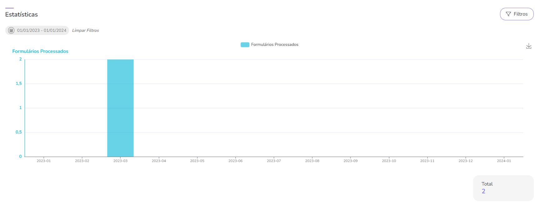Viewport: 540px width, 203px height.
Task: Click the chart download icon
Action: click(x=528, y=46)
